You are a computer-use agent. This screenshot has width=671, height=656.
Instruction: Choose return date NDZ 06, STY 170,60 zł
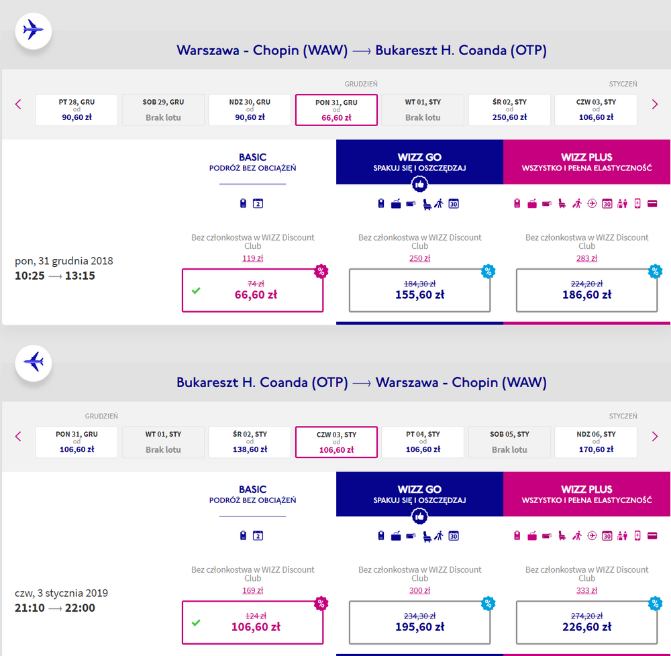596,442
